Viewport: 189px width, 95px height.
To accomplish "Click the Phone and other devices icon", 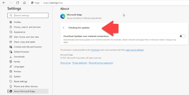I will click(x=11, y=86).
